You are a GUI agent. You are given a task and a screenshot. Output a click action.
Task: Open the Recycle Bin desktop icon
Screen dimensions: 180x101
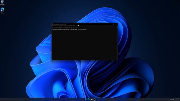2,3
